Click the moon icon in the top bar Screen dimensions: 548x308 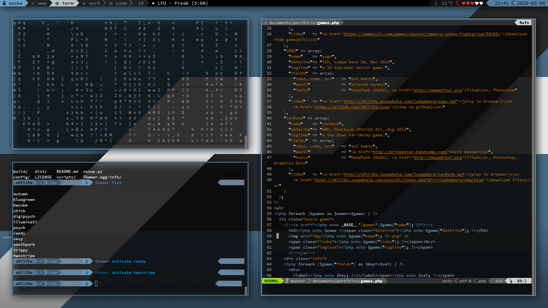coord(436,3)
